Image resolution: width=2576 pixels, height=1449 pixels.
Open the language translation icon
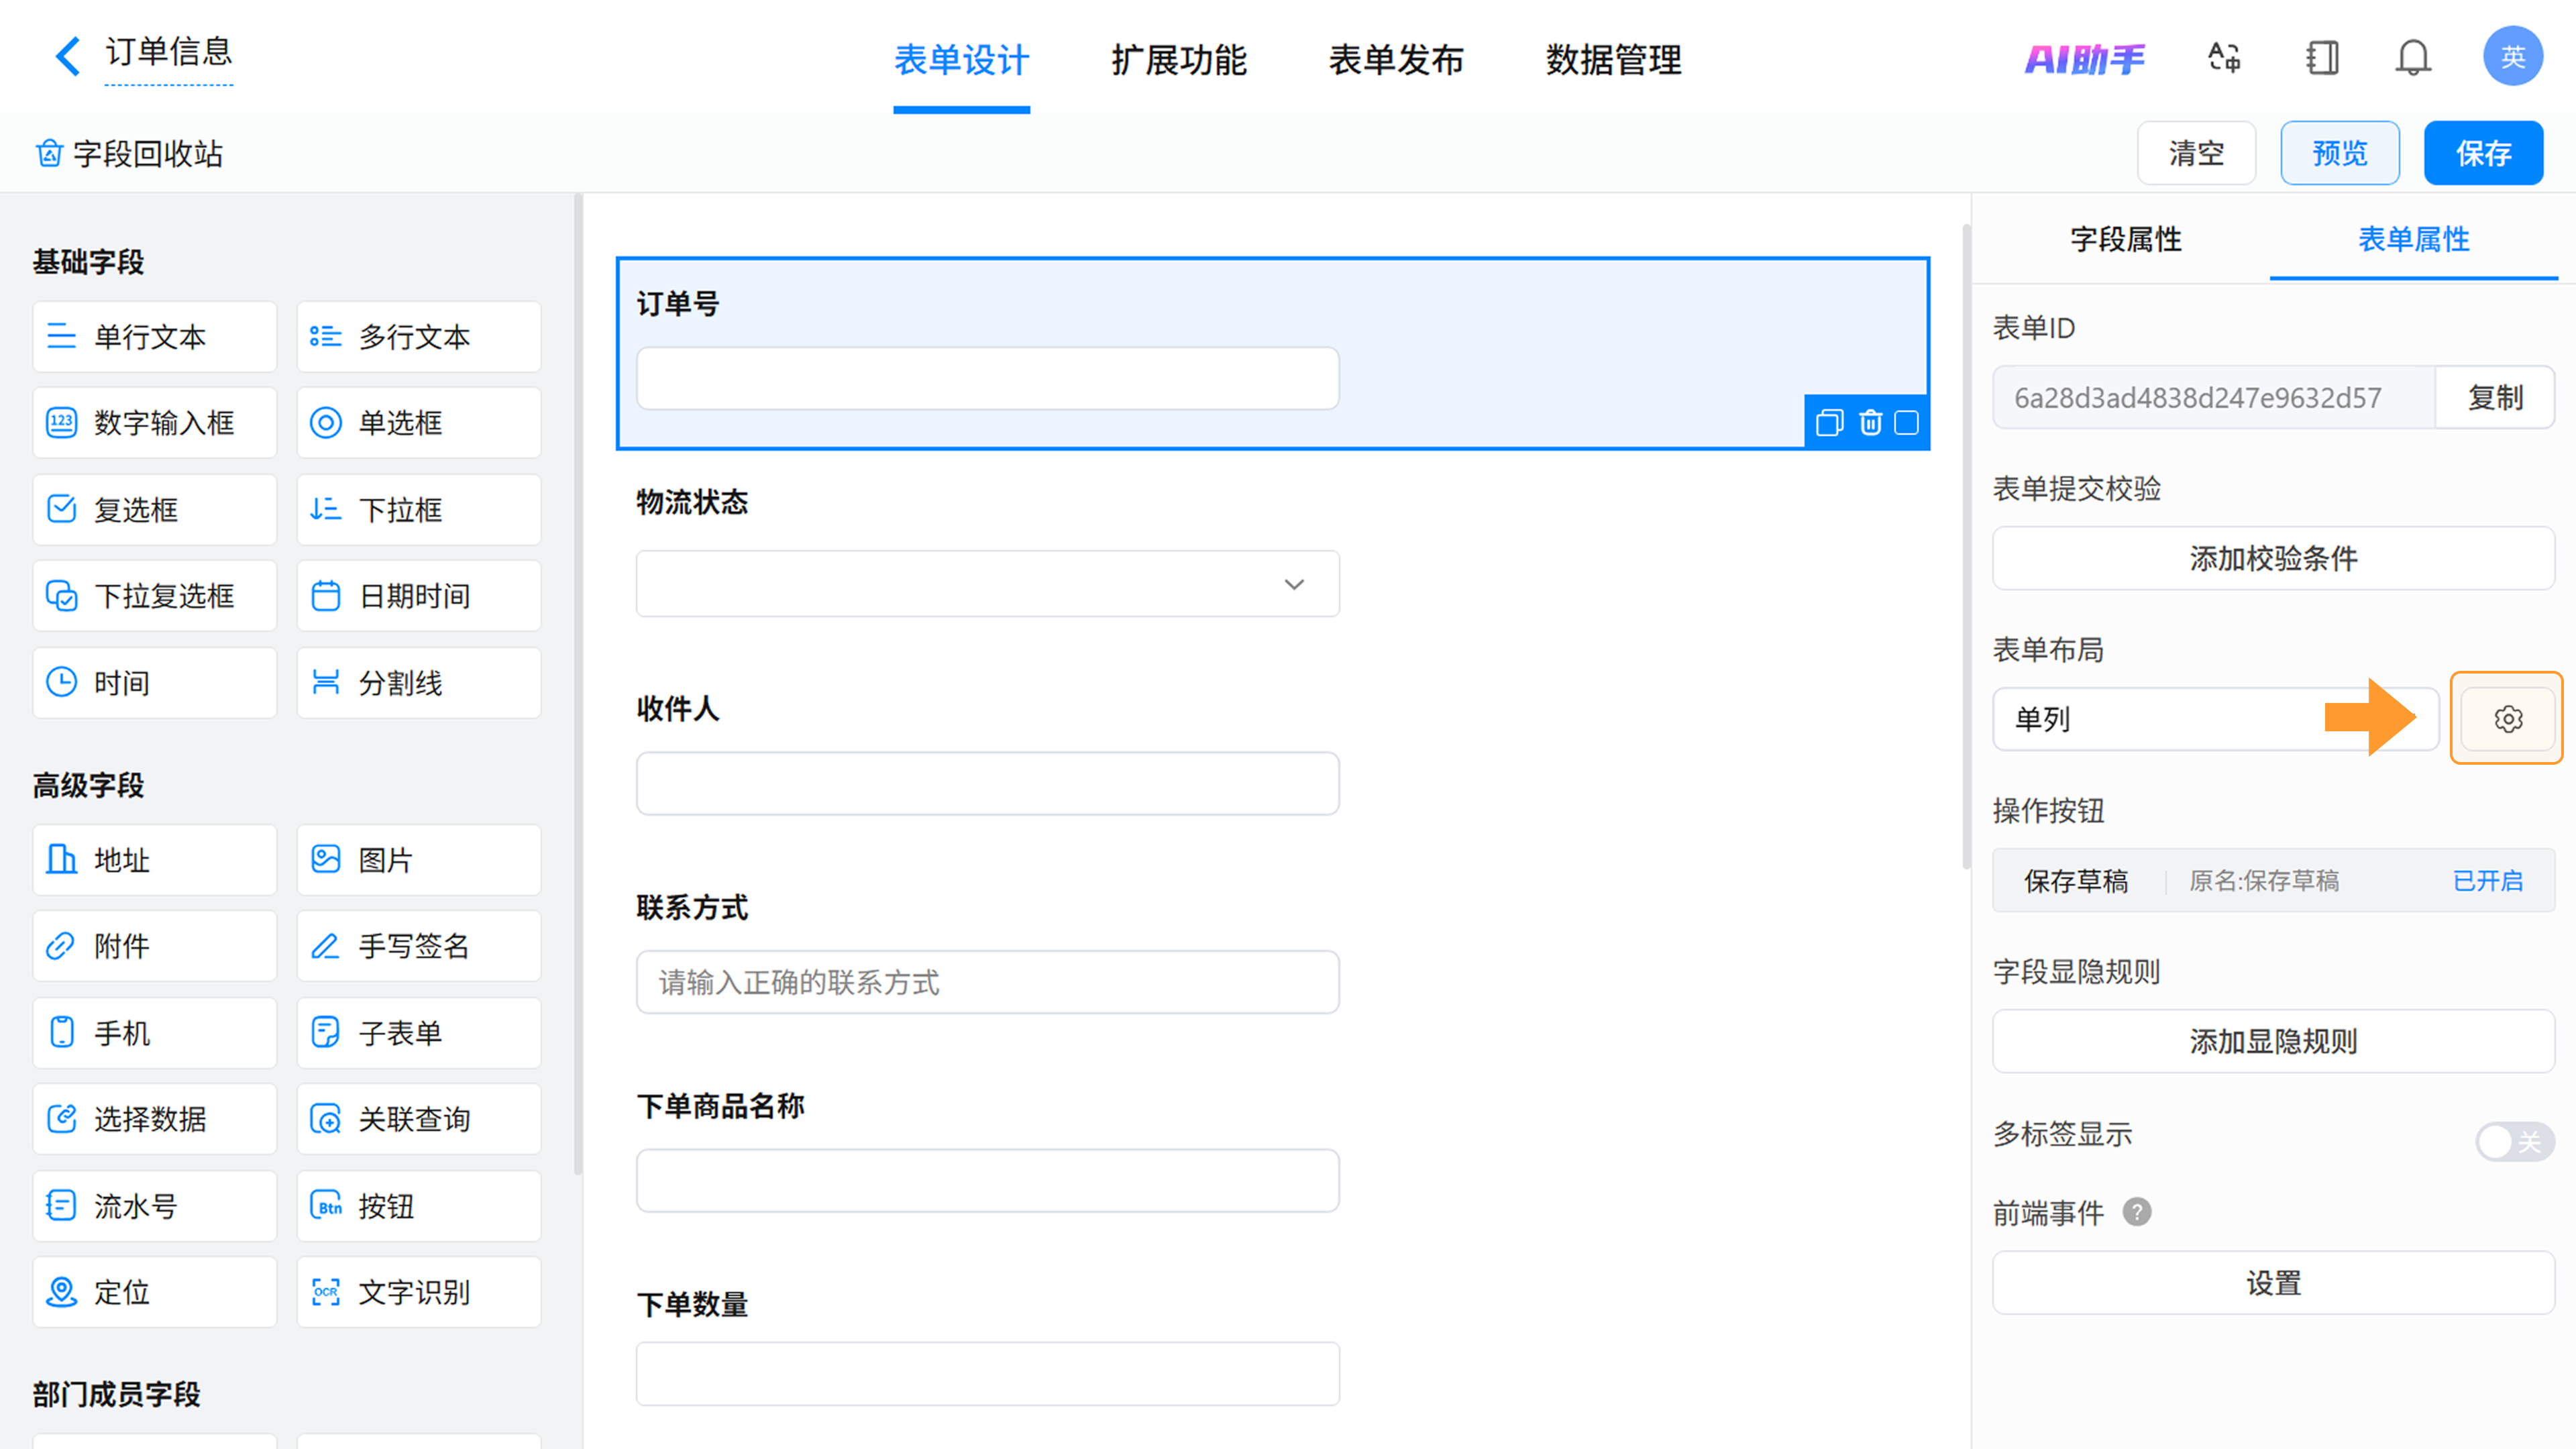(2224, 58)
